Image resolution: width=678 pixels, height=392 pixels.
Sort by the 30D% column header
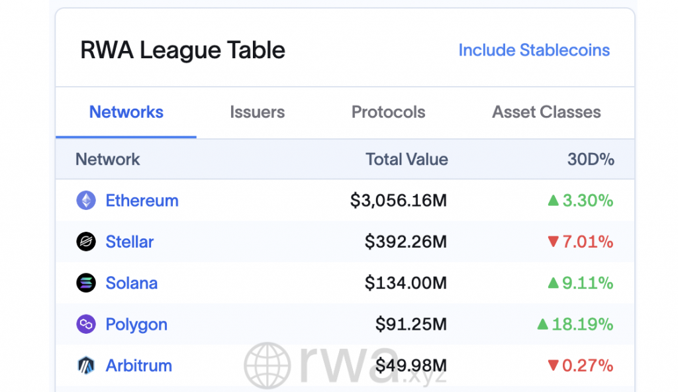(591, 160)
